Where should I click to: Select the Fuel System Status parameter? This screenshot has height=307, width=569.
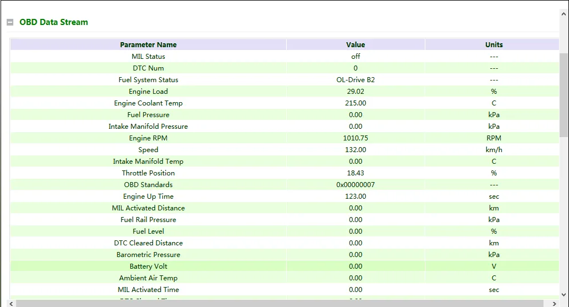pyautogui.click(x=149, y=80)
